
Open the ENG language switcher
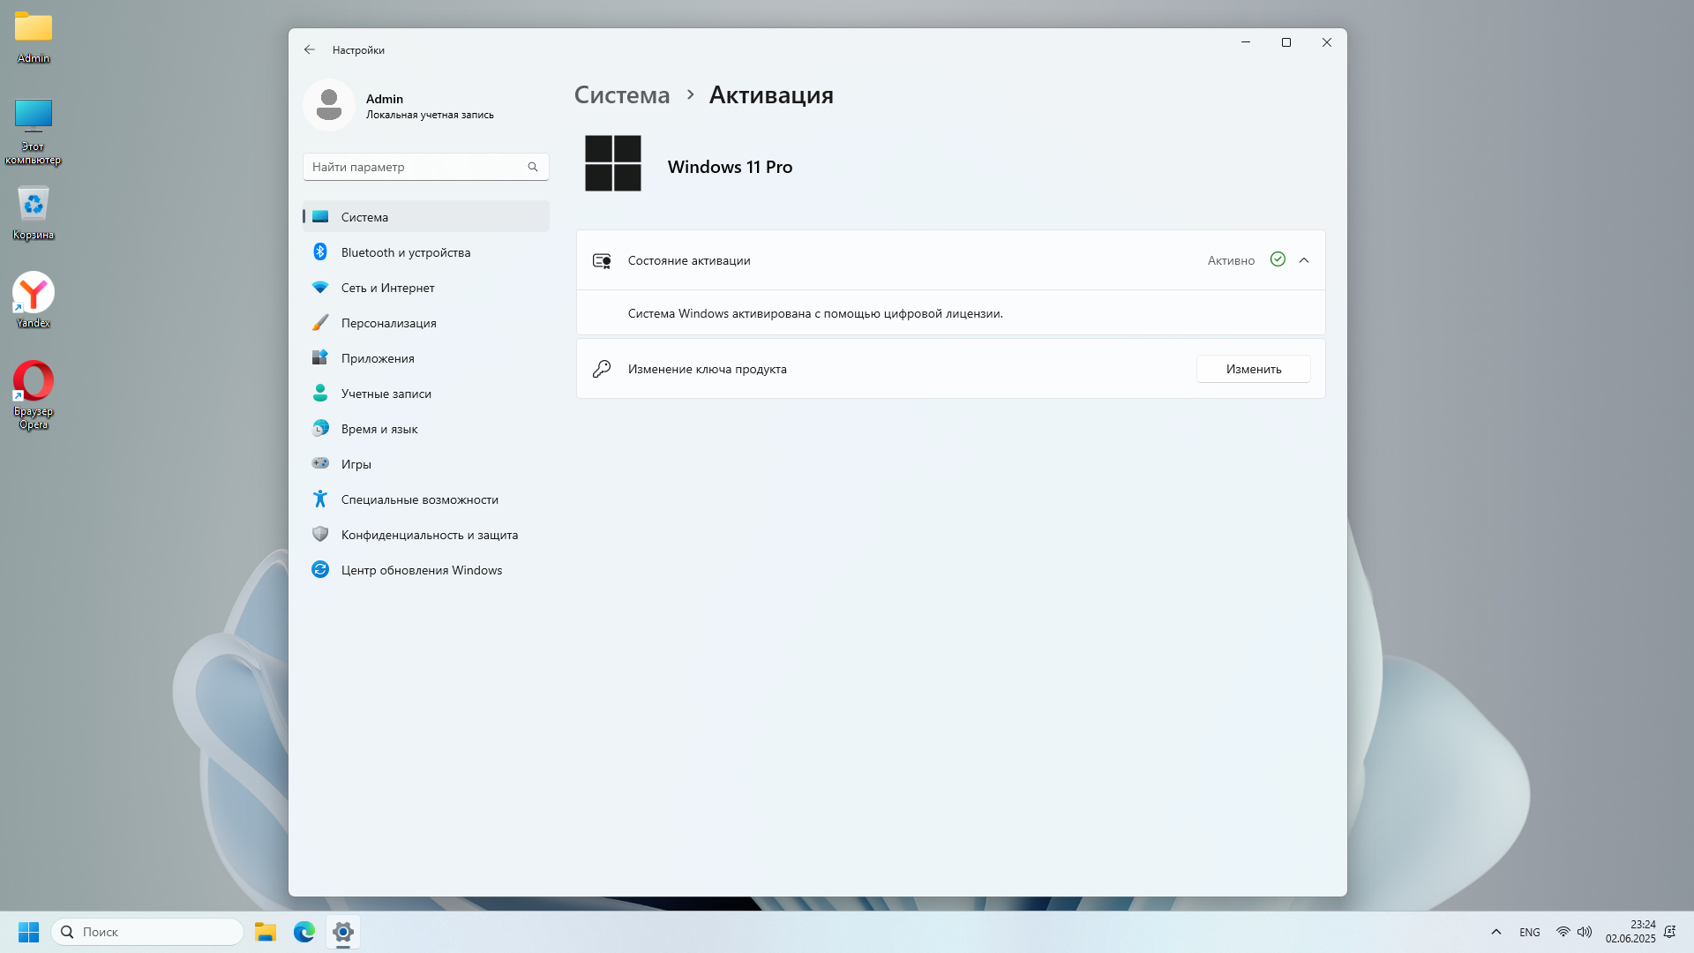point(1530,932)
